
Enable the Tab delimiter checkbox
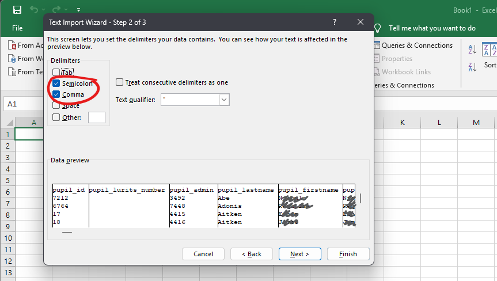[x=56, y=73]
